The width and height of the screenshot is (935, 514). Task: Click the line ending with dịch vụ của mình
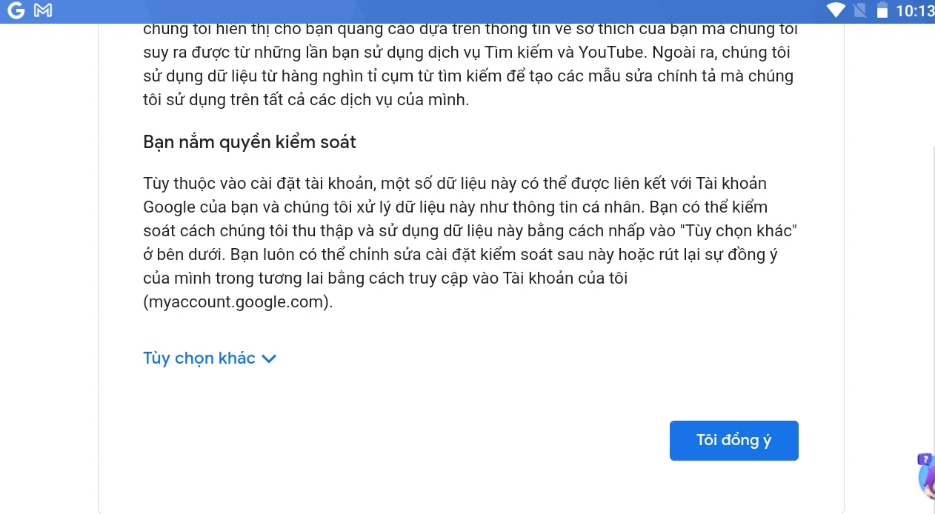coord(306,100)
